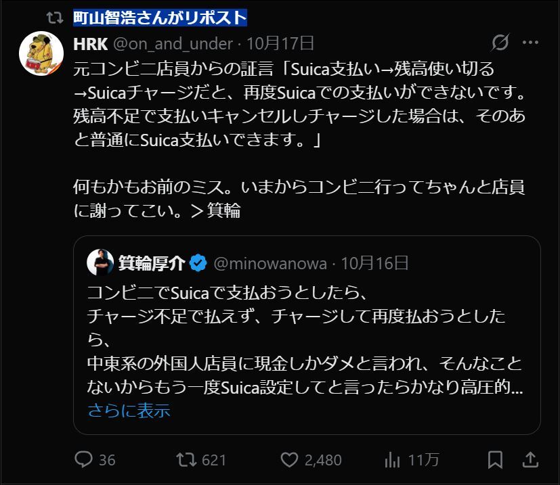Click 町山智浩さんがリポスト repost label
This screenshot has height=485, width=560.
160,18
